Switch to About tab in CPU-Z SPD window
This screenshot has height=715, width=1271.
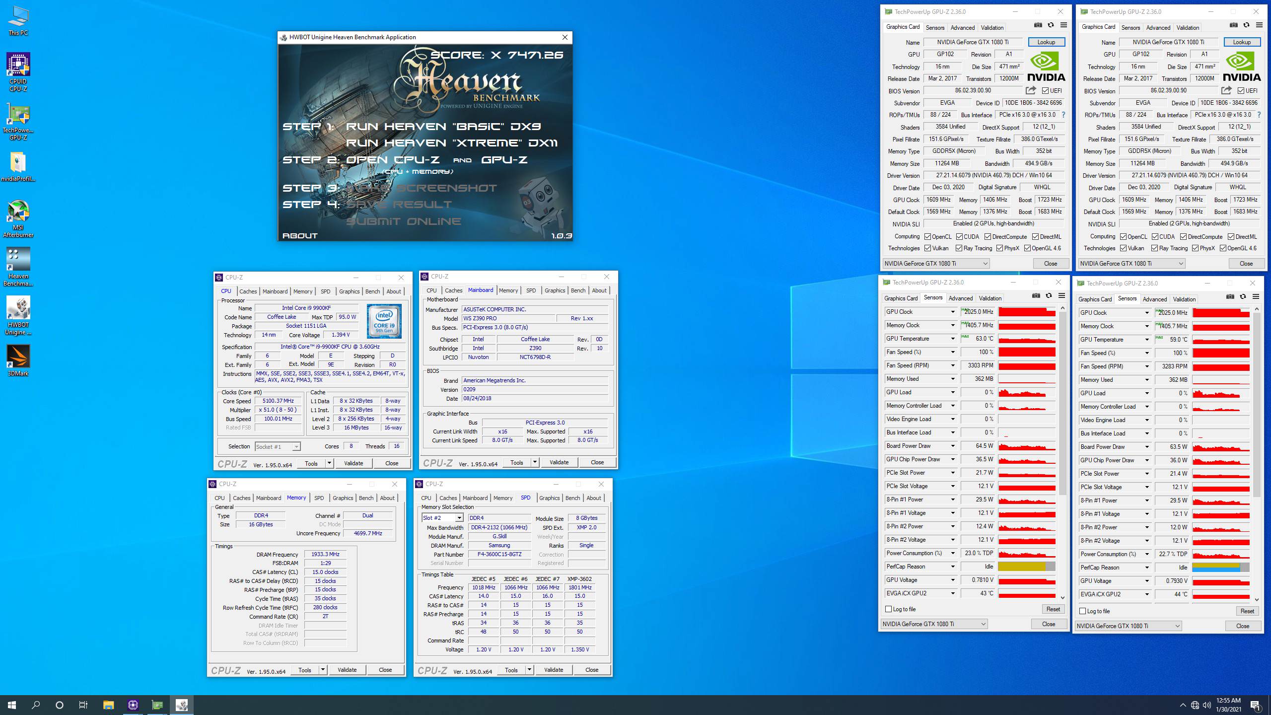click(x=594, y=498)
